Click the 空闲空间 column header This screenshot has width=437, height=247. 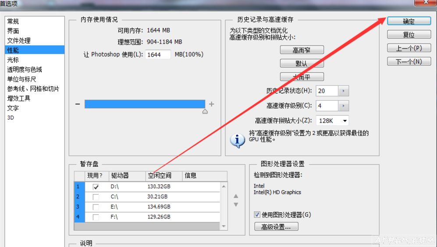pyautogui.click(x=164, y=176)
